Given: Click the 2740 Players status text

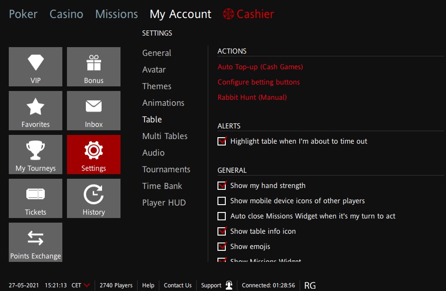Looking at the screenshot, I should [x=116, y=285].
